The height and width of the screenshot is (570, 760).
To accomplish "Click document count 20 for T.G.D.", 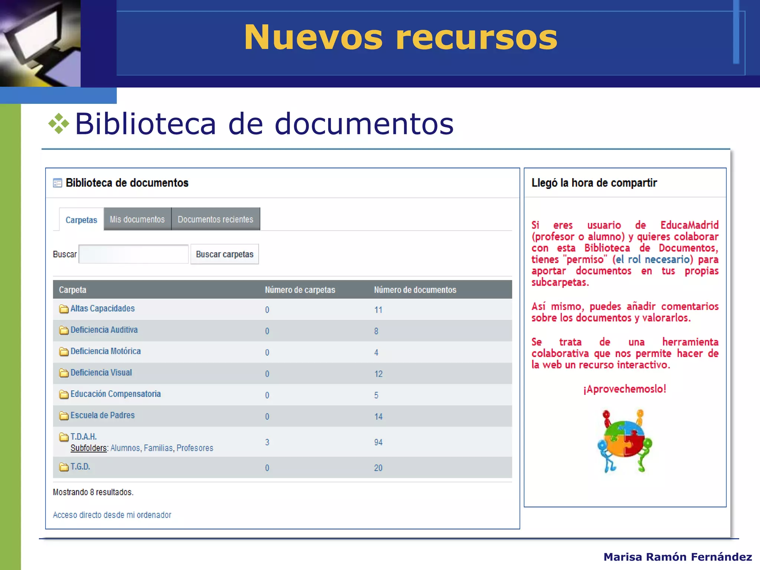I will click(378, 468).
